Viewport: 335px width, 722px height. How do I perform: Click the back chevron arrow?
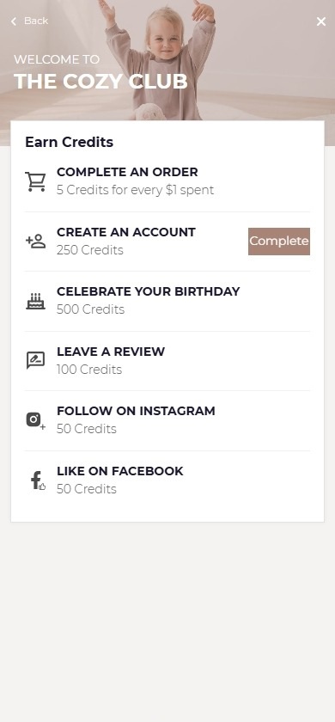14,21
